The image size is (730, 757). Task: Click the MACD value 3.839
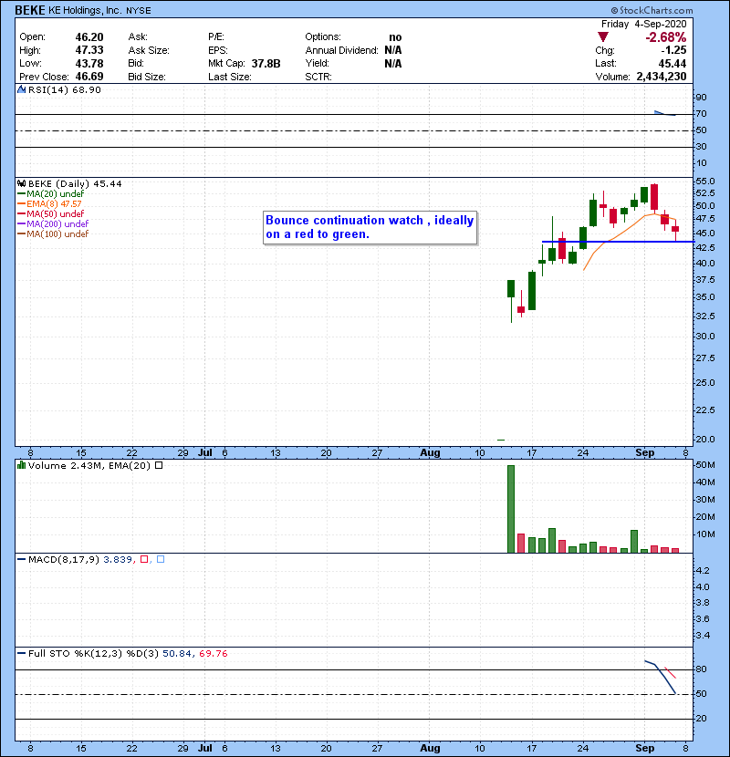coord(118,559)
